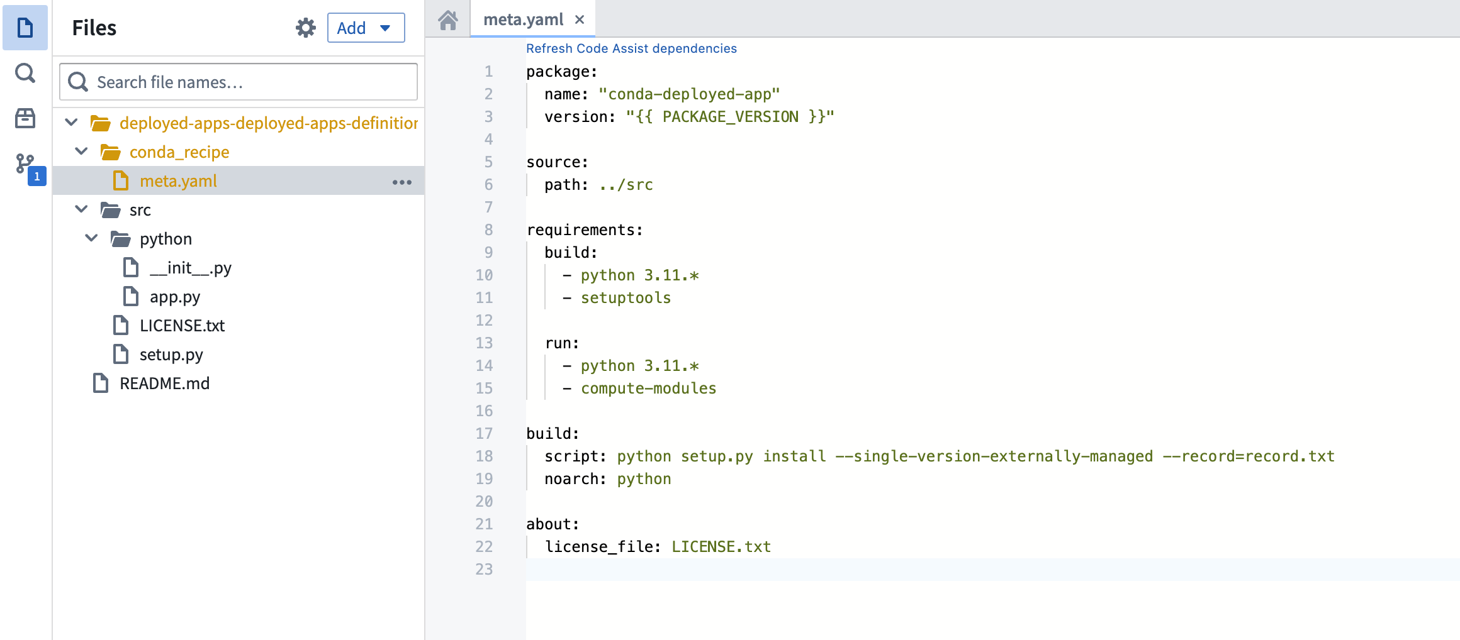Open the Add dropdown menu
This screenshot has width=1460, height=640.
tap(384, 28)
